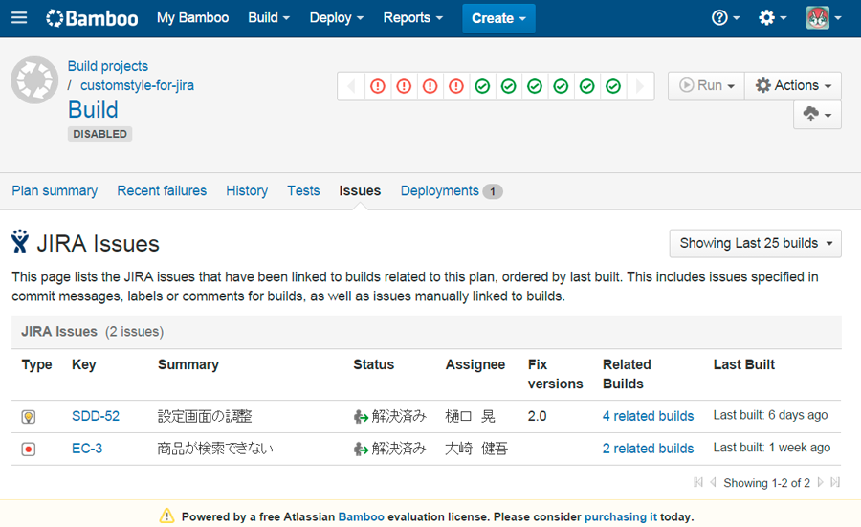Screen dimensions: 861x527
Task: Open the Actions dropdown
Action: [793, 86]
